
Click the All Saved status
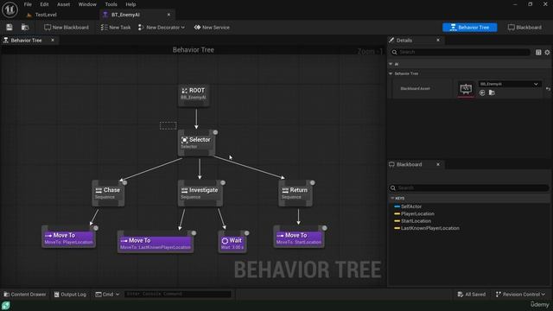471,294
